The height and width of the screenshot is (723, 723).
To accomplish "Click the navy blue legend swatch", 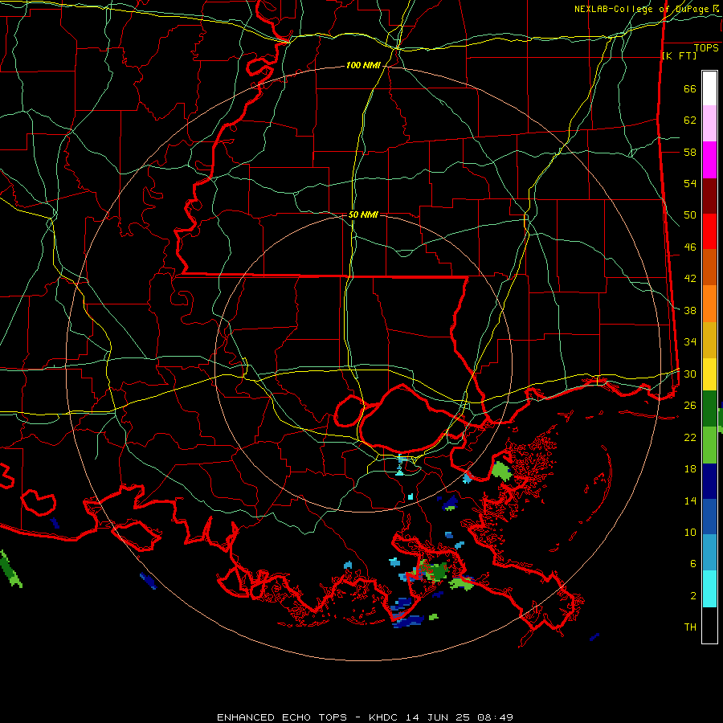I will point(709,481).
